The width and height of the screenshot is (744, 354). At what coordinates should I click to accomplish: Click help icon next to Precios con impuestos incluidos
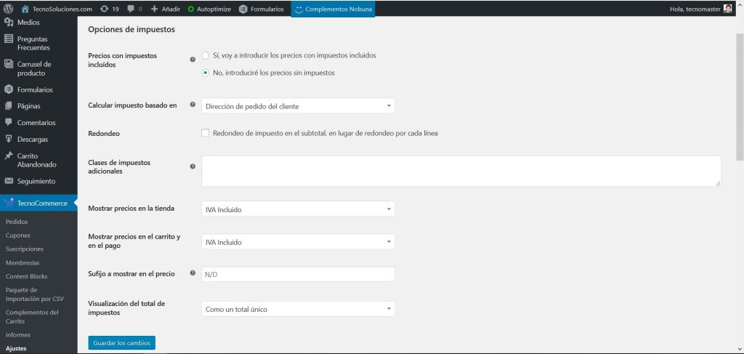point(193,60)
